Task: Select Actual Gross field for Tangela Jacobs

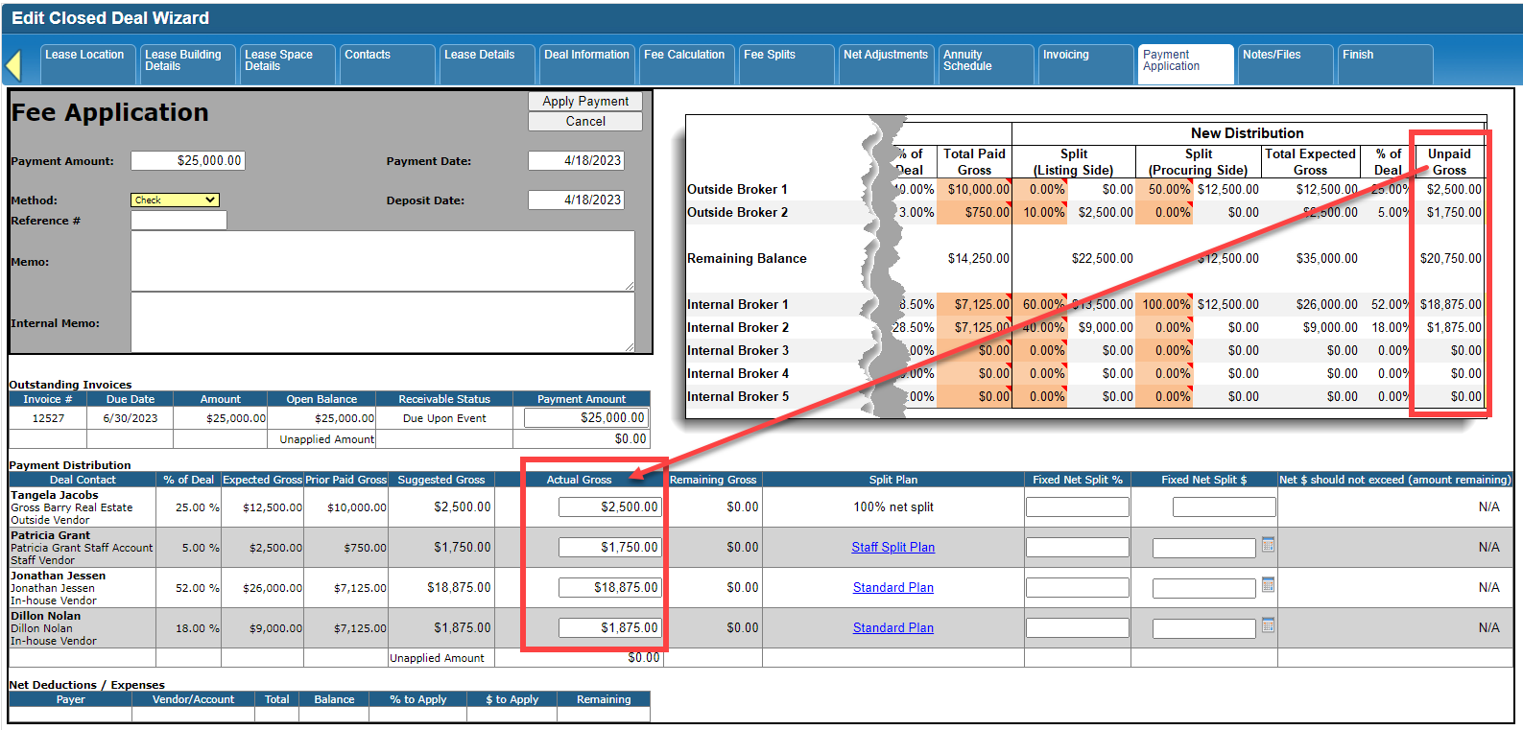Action: [609, 507]
